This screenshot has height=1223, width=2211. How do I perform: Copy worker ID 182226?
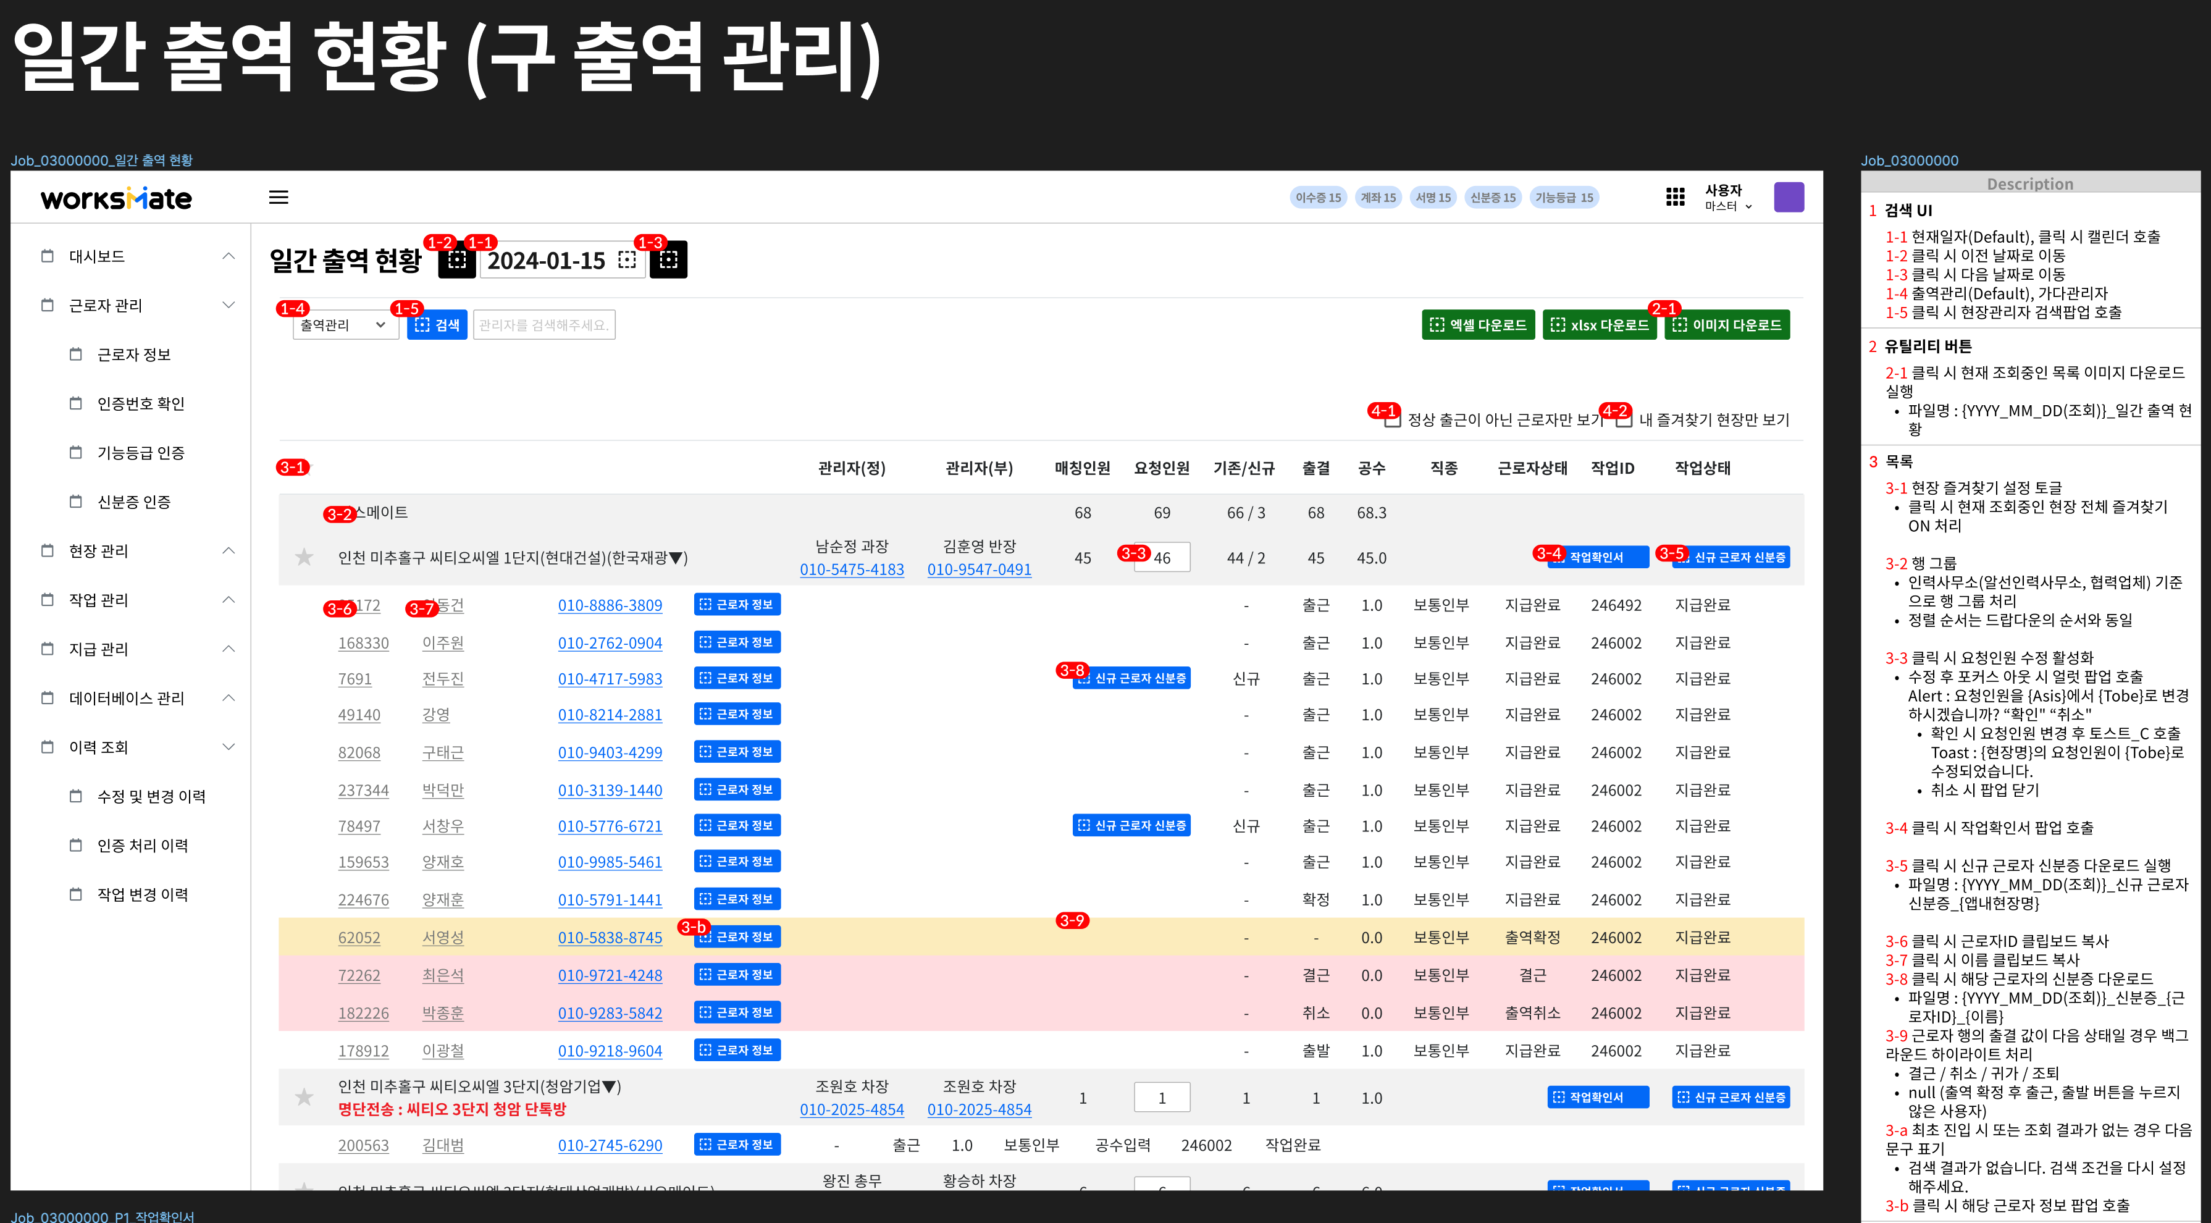tap(363, 1013)
